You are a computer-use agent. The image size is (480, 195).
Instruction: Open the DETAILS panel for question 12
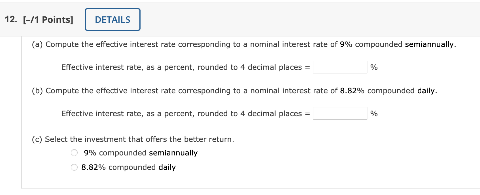coord(112,19)
